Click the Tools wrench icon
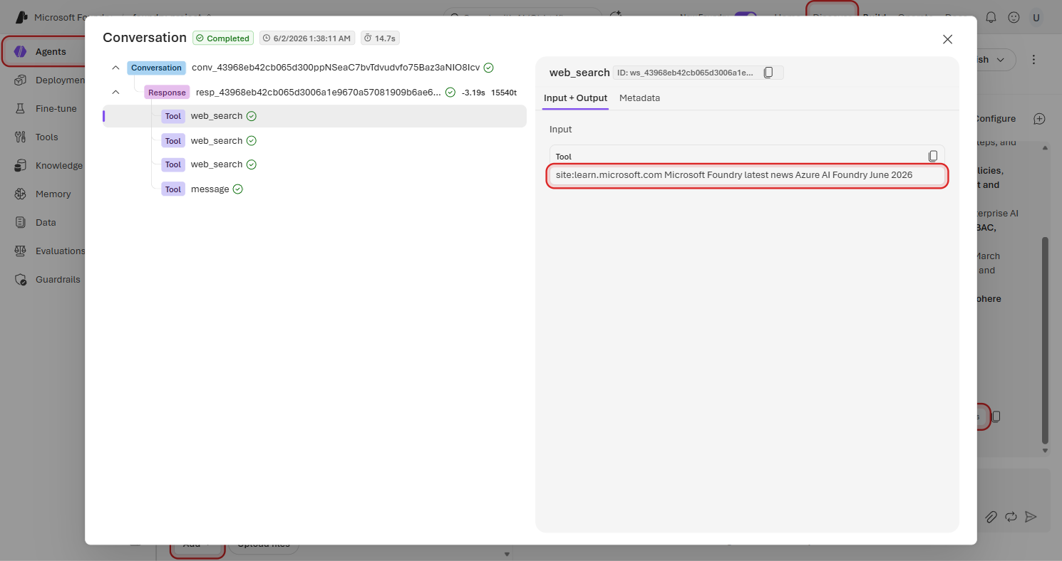Viewport: 1062px width, 561px height. click(21, 137)
